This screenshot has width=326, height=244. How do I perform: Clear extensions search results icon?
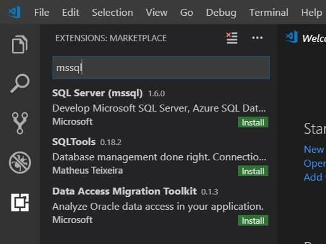tap(232, 38)
